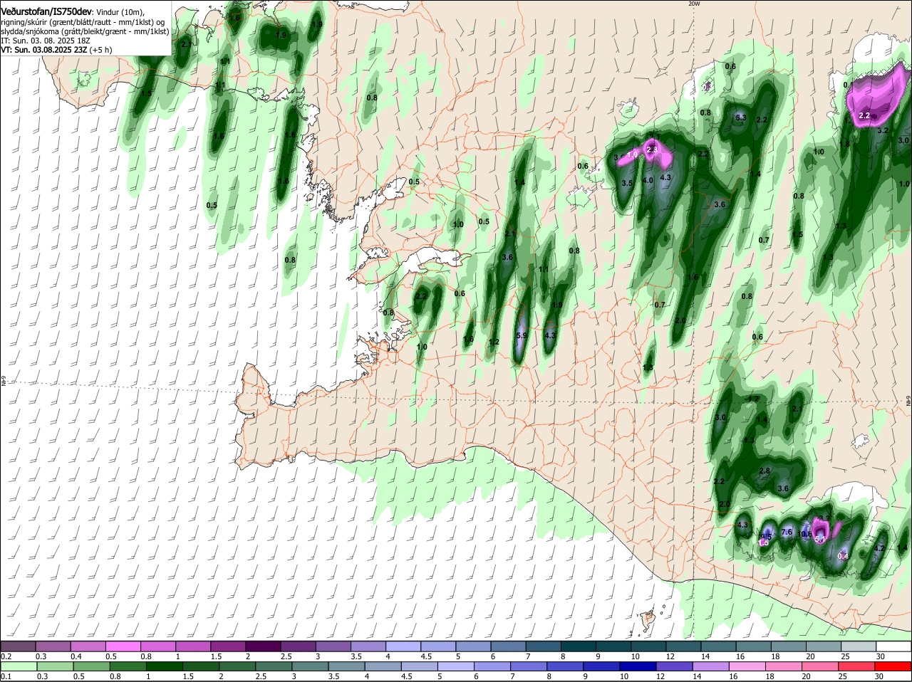The image size is (912, 682).
Task: Select the dark purple 2 swatch, upper legend row
Action: click(264, 646)
